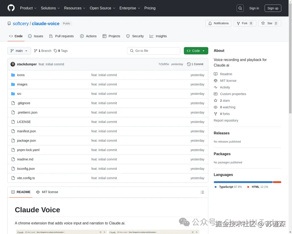Open the Issues tab
The width and height of the screenshot is (292, 234).
click(x=36, y=36)
